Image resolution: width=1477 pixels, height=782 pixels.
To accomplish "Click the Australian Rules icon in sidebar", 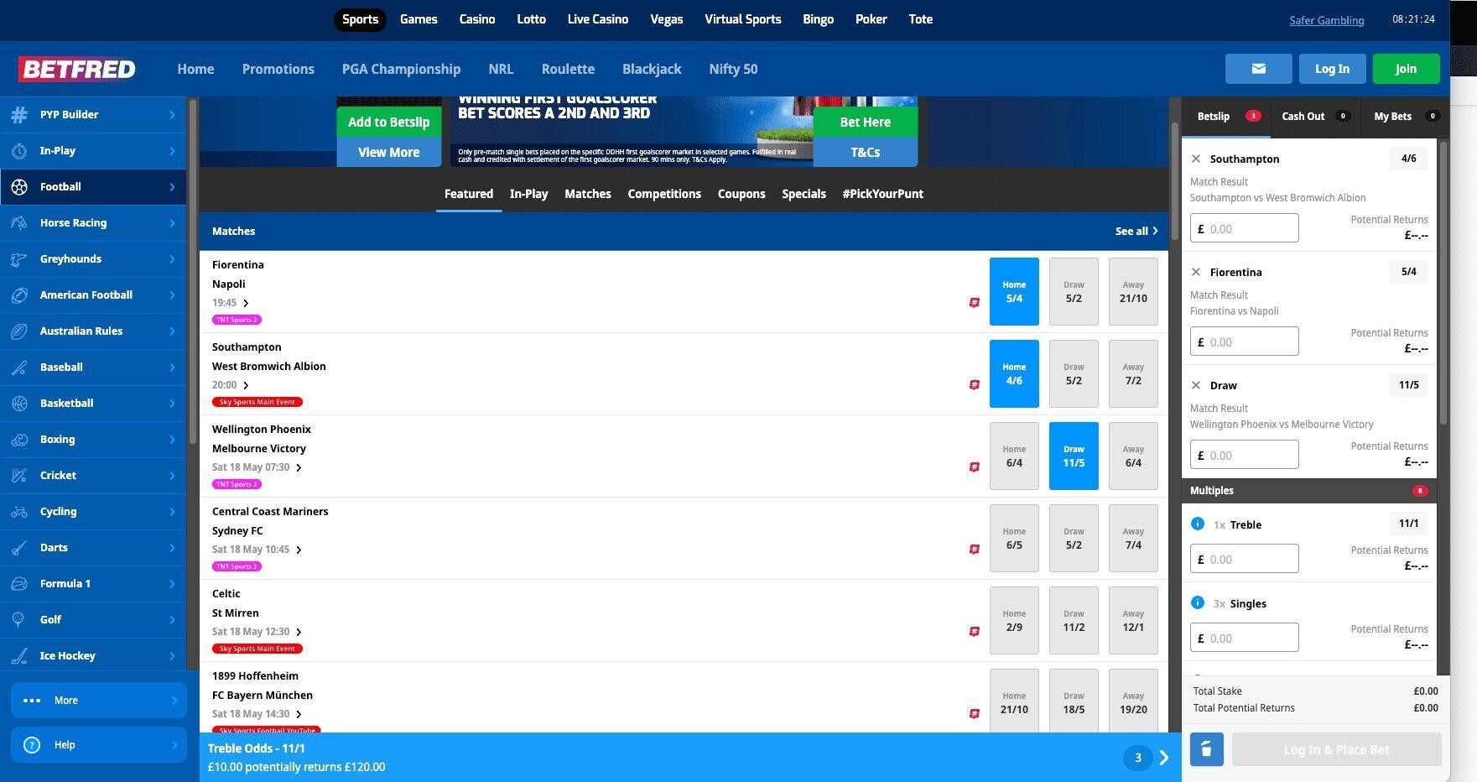I will (19, 331).
